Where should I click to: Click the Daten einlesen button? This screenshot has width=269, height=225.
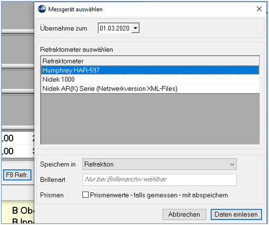(x=236, y=215)
